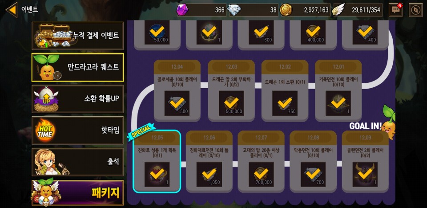Open the chat speech bubble icon

tap(395, 10)
